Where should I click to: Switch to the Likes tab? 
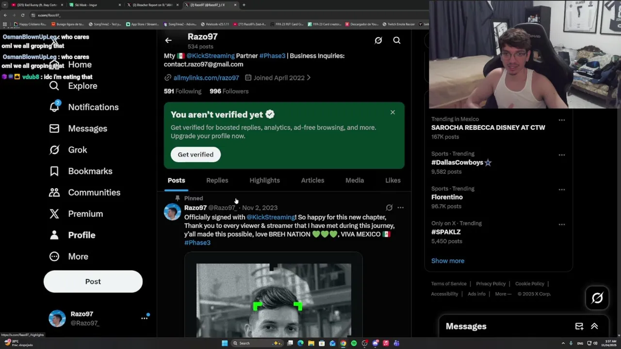click(x=393, y=180)
